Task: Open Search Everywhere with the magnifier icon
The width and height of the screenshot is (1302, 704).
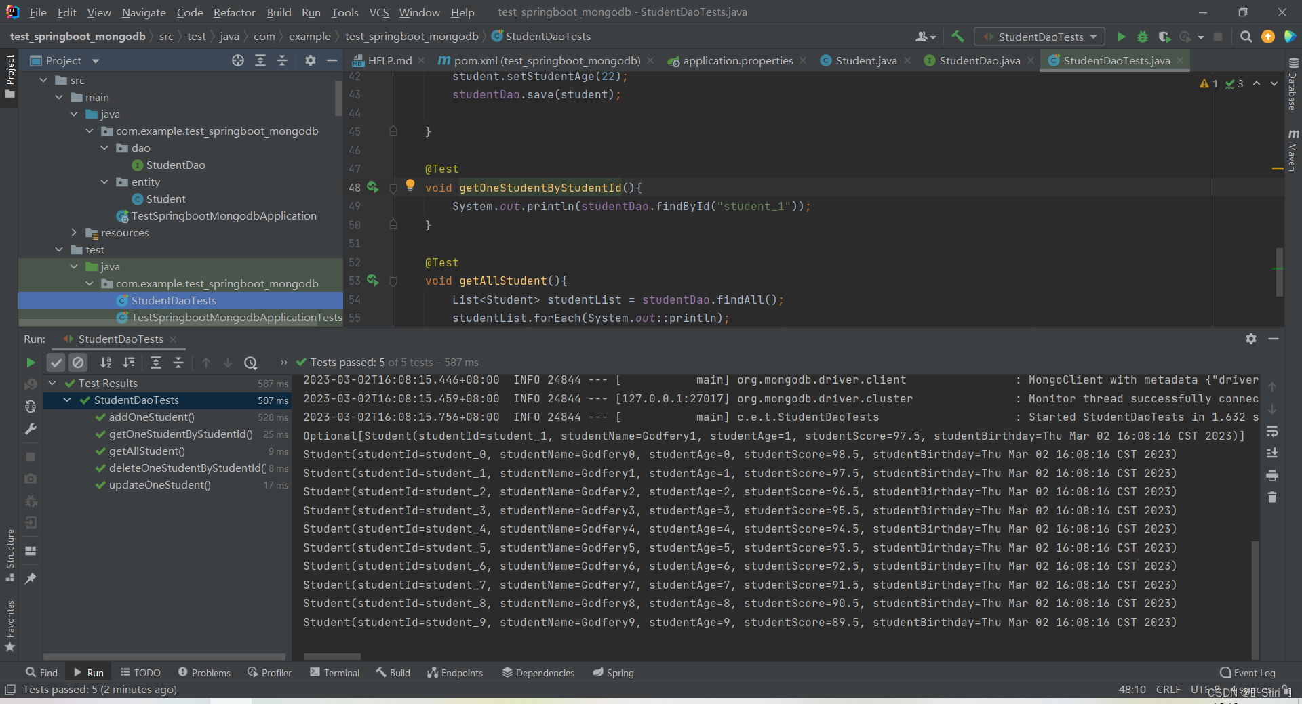Action: 1246,37
